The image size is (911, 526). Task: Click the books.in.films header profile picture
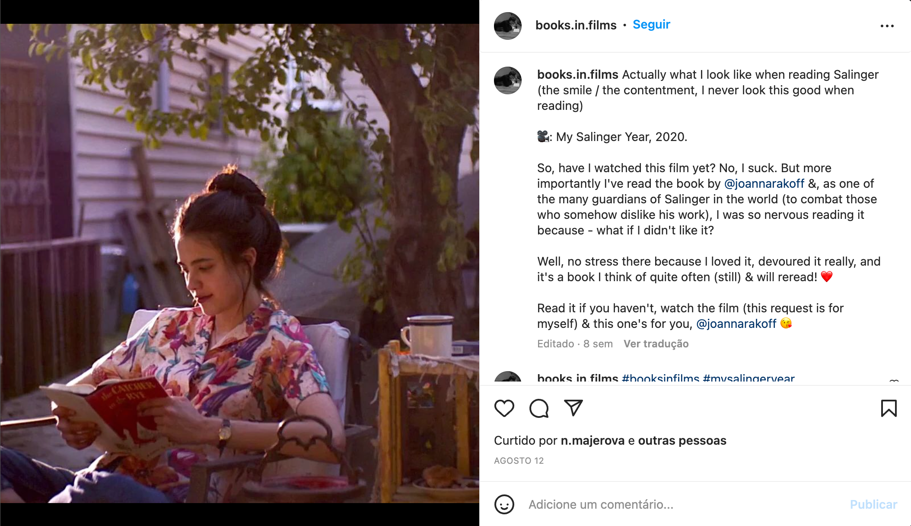(508, 26)
